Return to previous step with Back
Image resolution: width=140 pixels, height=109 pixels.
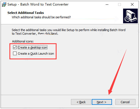tap(81, 102)
